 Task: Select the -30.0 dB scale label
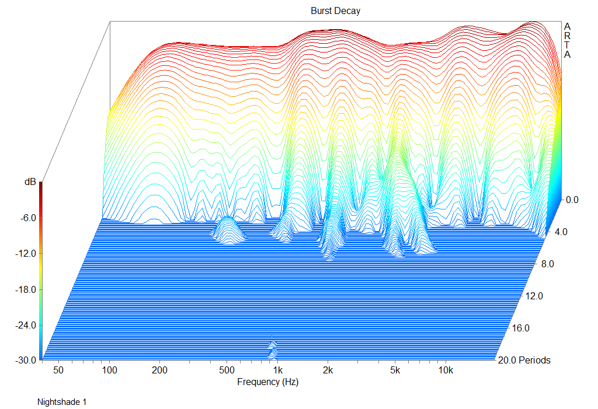click(x=25, y=361)
